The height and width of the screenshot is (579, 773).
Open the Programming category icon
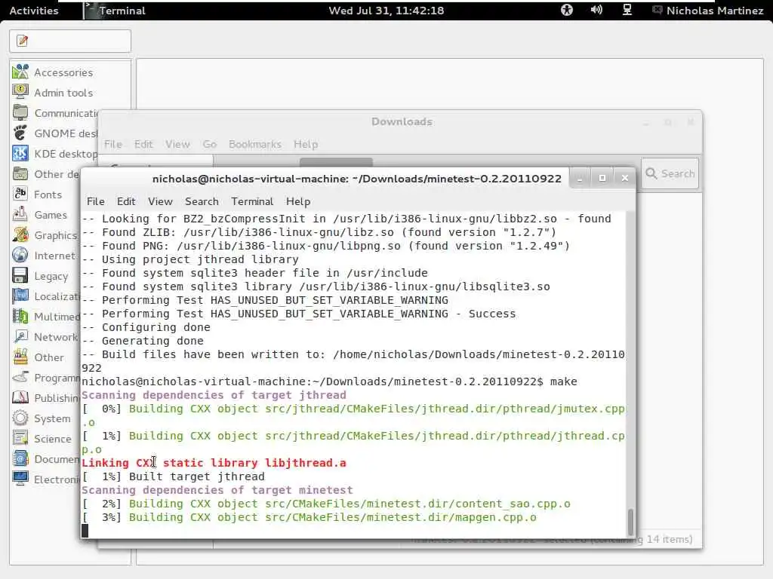(20, 378)
